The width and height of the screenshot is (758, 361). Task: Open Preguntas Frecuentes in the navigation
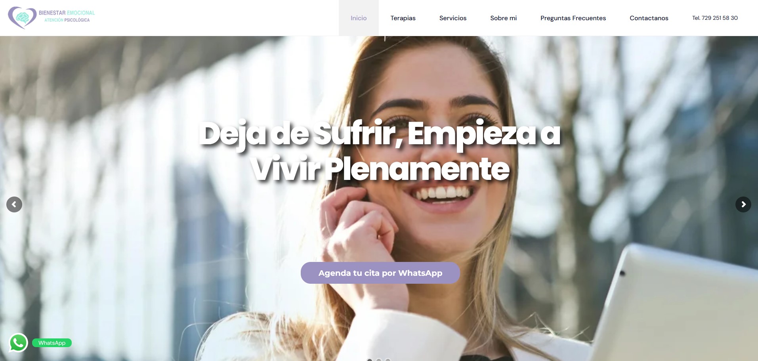tap(573, 18)
